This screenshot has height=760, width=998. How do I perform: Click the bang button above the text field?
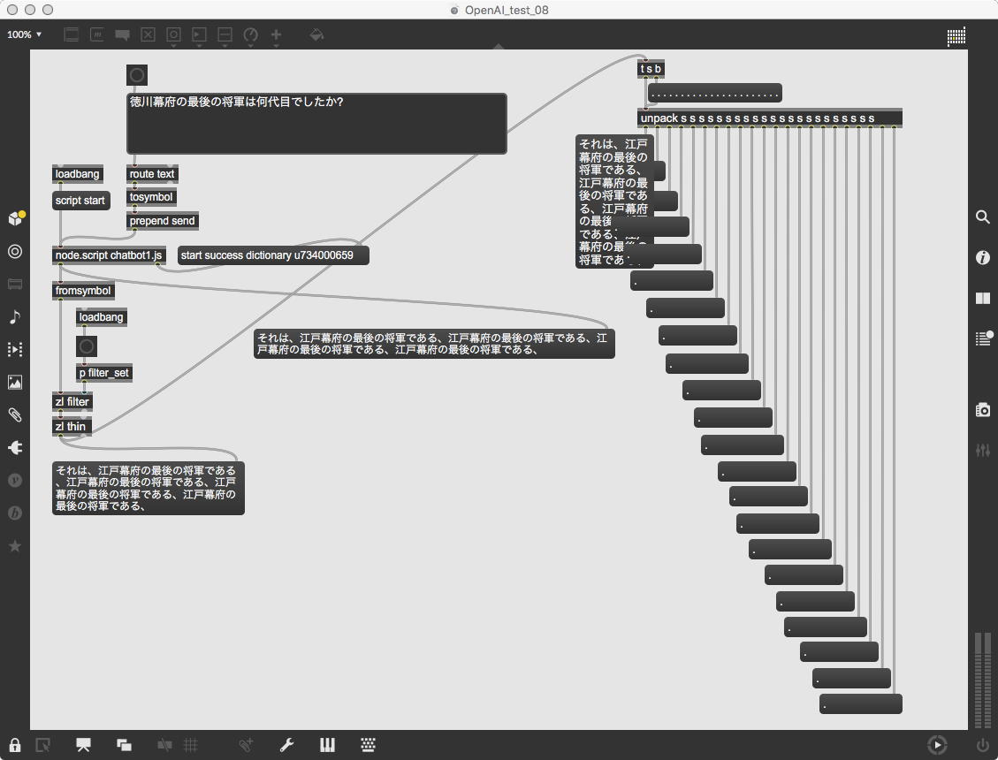[x=137, y=75]
